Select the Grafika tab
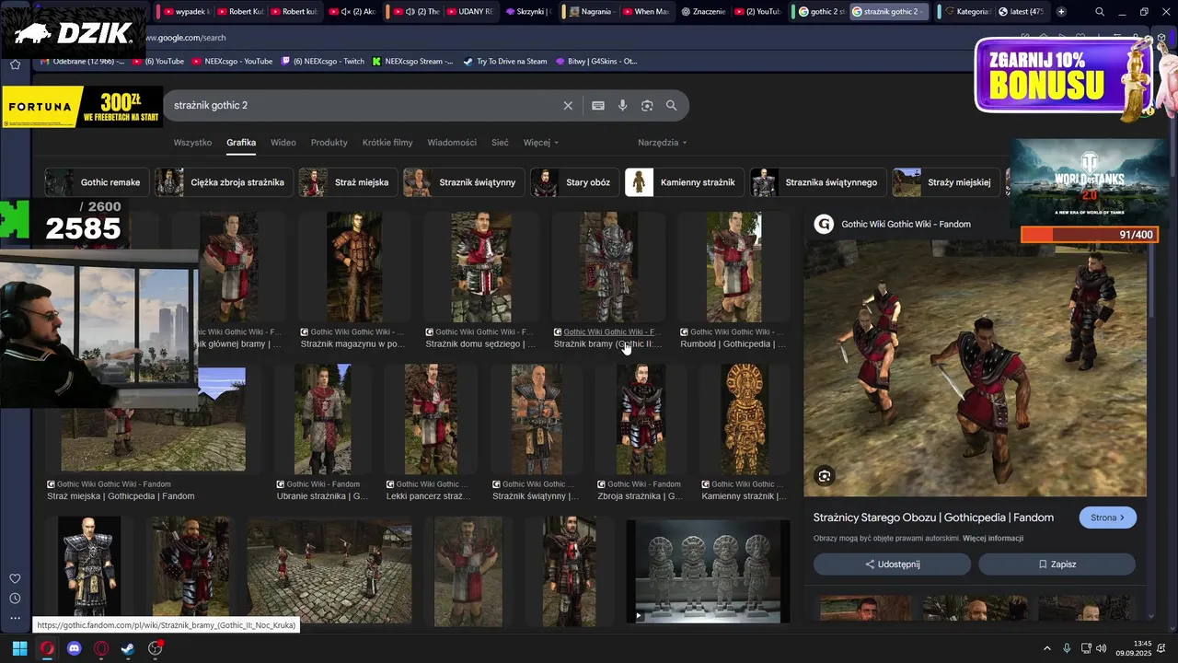The height and width of the screenshot is (663, 1178). click(241, 143)
